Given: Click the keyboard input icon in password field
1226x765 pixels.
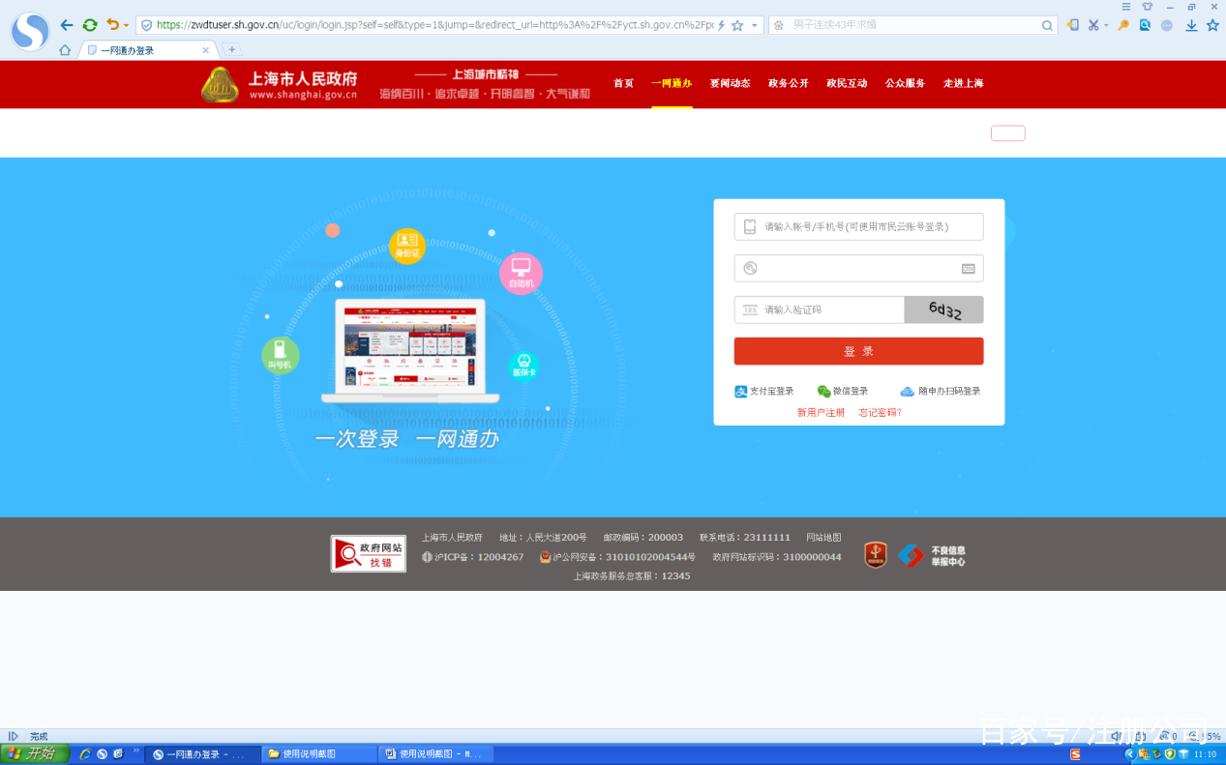Looking at the screenshot, I should coord(969,268).
